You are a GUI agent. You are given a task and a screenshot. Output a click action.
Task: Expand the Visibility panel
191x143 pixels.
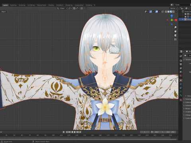tap(187, 112)
